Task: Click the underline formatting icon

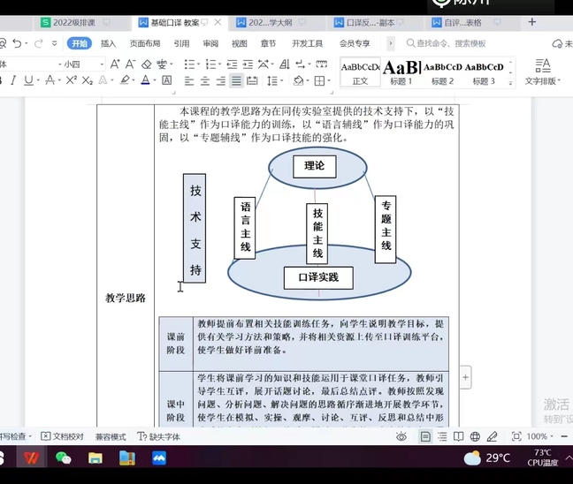Action: tap(28, 80)
